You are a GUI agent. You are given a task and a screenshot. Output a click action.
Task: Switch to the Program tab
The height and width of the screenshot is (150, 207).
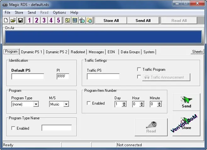pyautogui.click(x=11, y=51)
